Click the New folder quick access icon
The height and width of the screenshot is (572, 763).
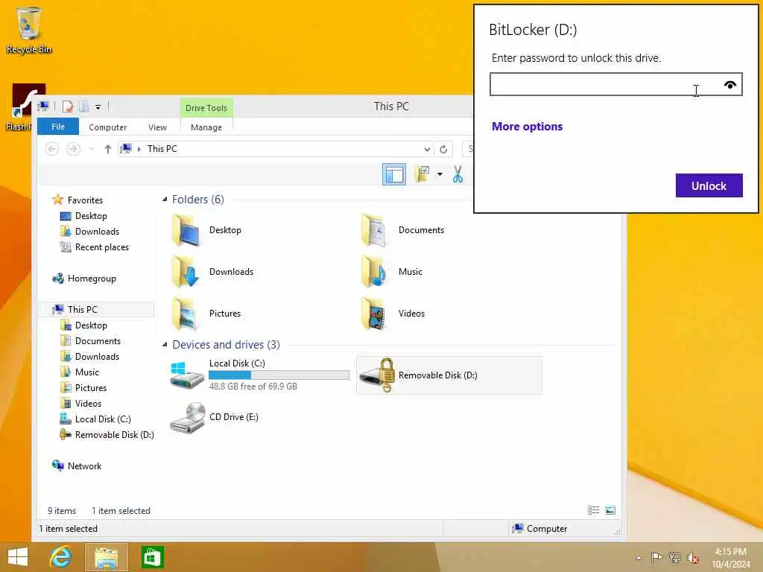[x=83, y=107]
